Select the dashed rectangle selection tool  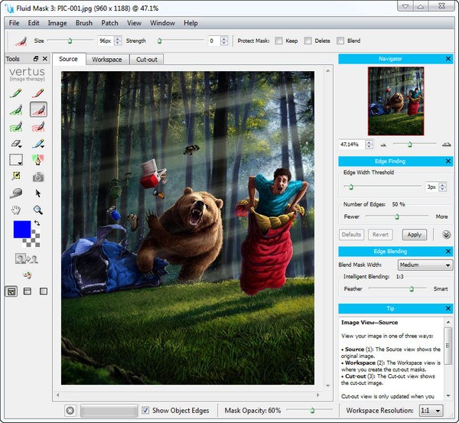coord(16,160)
